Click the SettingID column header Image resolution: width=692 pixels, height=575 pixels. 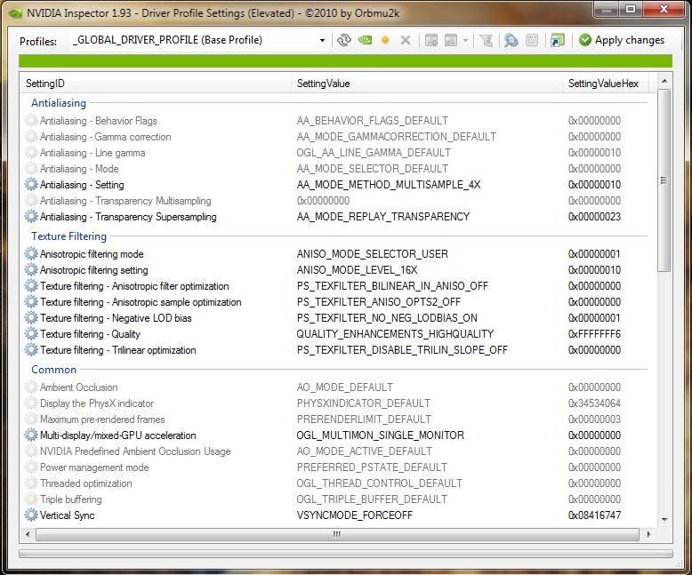156,84
